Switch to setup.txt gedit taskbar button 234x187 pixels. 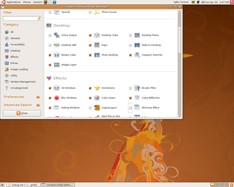(23, 185)
